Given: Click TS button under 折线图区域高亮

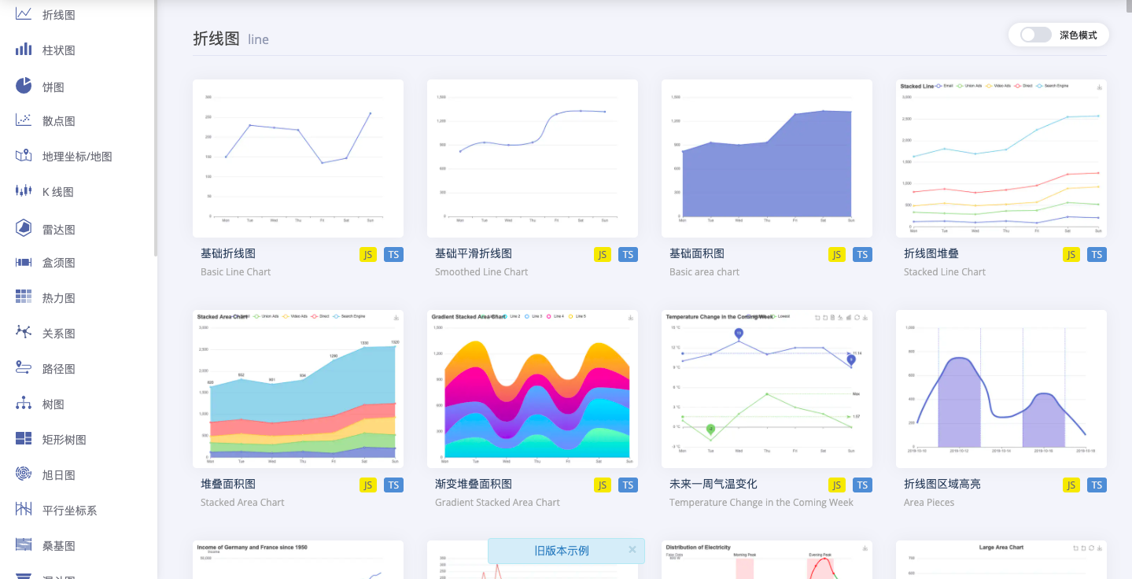Looking at the screenshot, I should tap(1097, 485).
